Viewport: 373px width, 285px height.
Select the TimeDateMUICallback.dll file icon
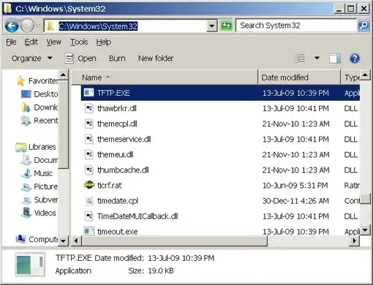(x=89, y=216)
